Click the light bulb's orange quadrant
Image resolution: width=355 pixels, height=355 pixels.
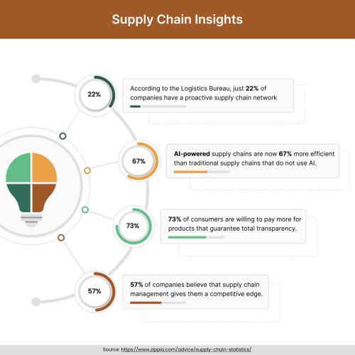click(x=44, y=169)
